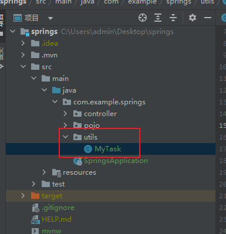Click the MyTask class C icon
This screenshot has height=234, width=226.
click(88, 149)
